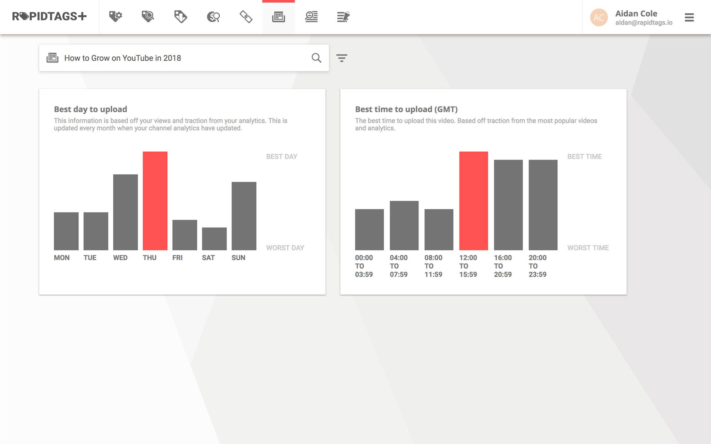The image size is (711, 444).
Task: Click the time-chart description about popular videos
Action: (x=476, y=124)
